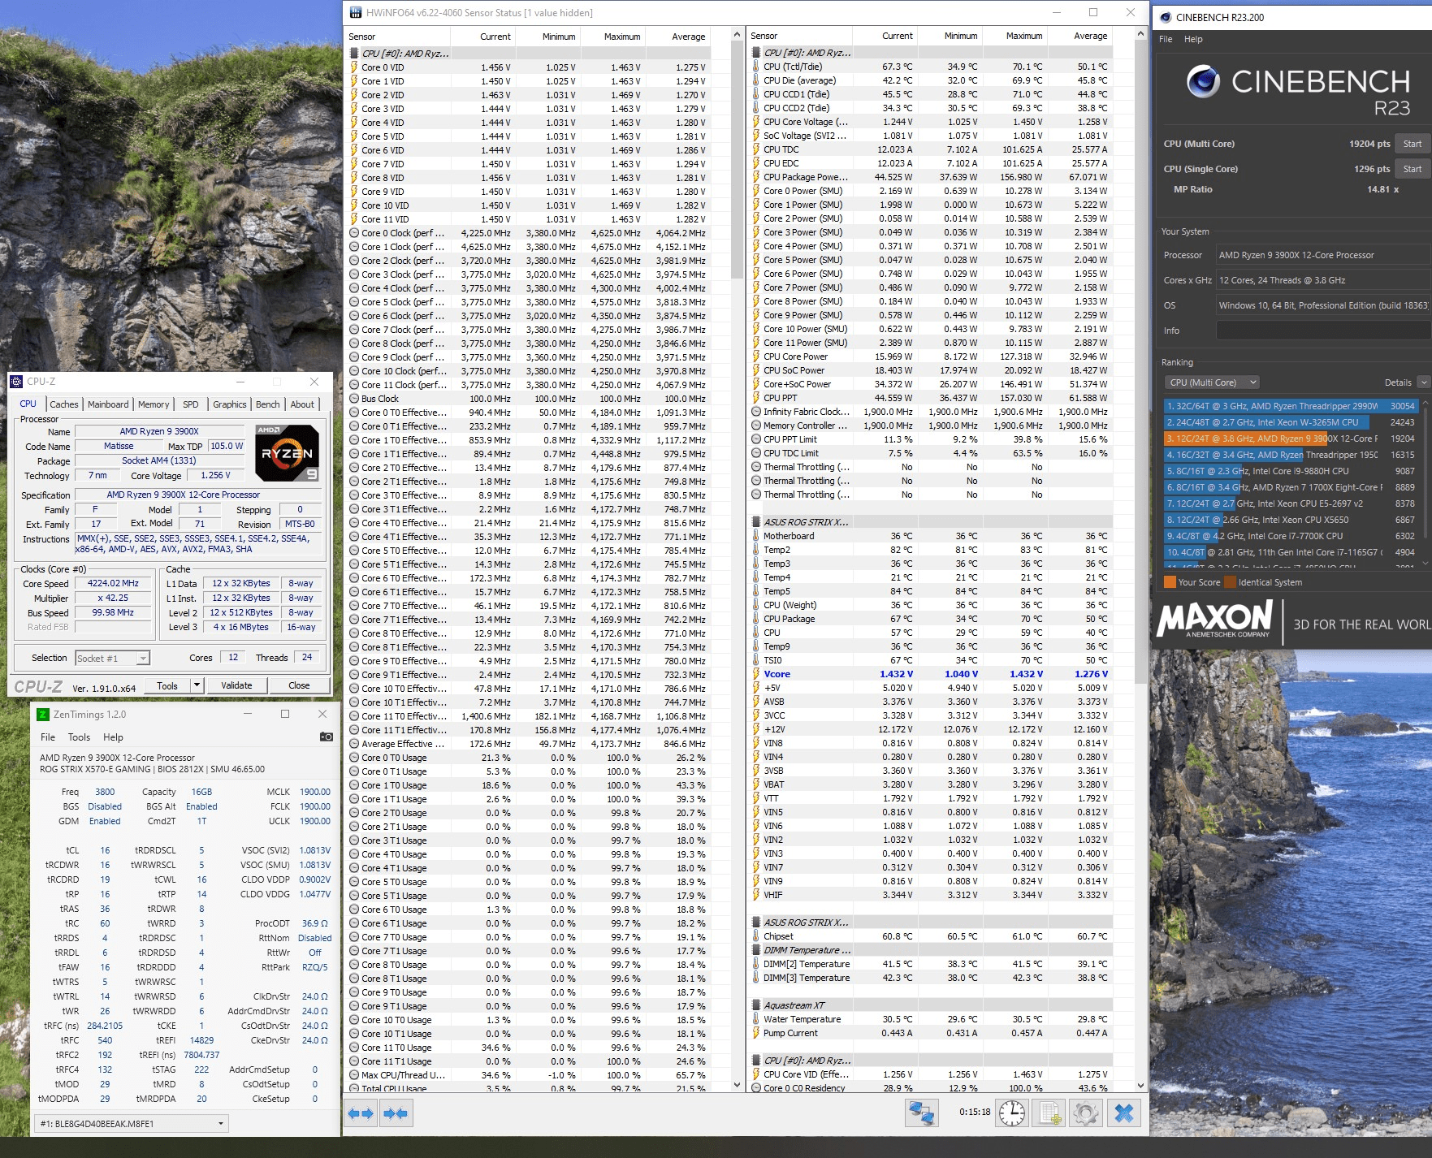
Task: Click the Chipset thermometer icon
Action: coord(755,936)
